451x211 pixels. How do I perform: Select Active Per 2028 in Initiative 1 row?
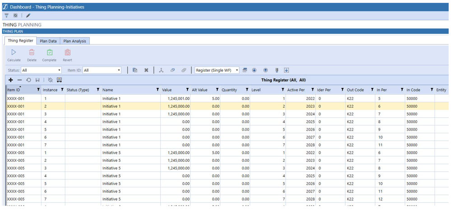coord(300,145)
